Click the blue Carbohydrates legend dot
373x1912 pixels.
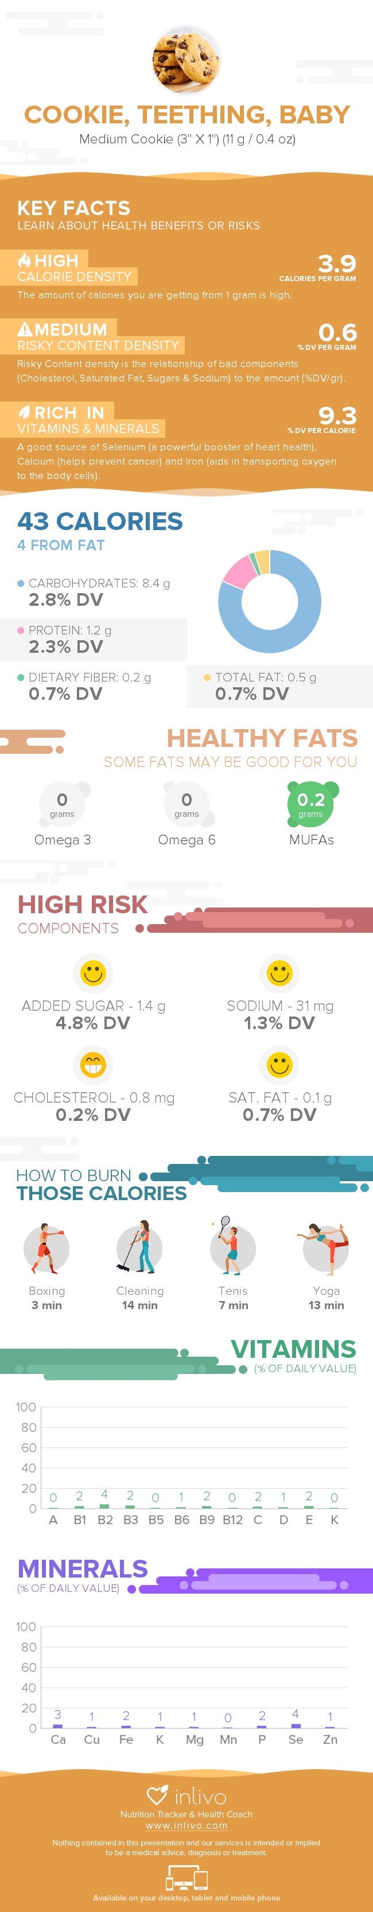[21, 583]
